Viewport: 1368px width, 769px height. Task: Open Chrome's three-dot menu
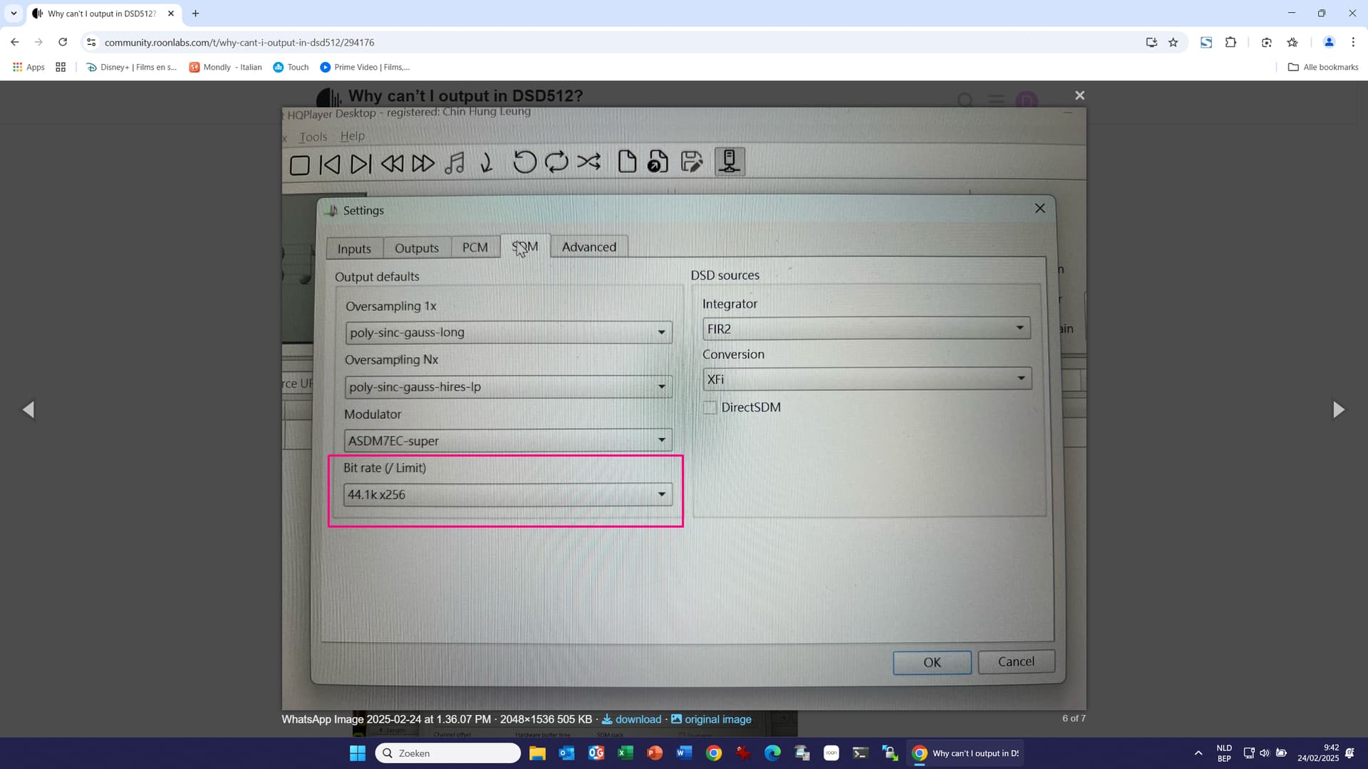point(1353,43)
